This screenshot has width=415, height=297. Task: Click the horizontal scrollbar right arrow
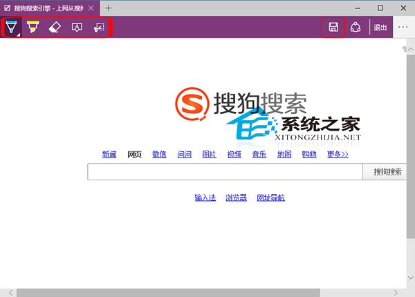pos(396,293)
